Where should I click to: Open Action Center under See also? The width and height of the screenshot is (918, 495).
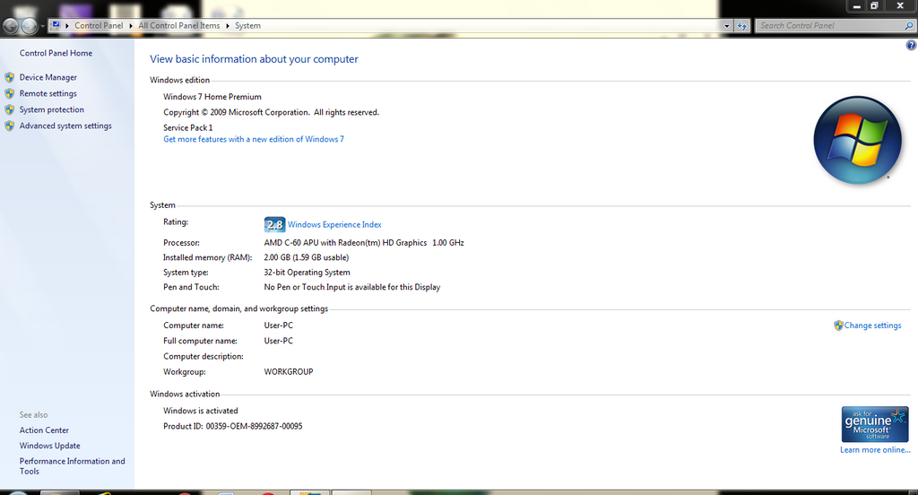coord(44,430)
